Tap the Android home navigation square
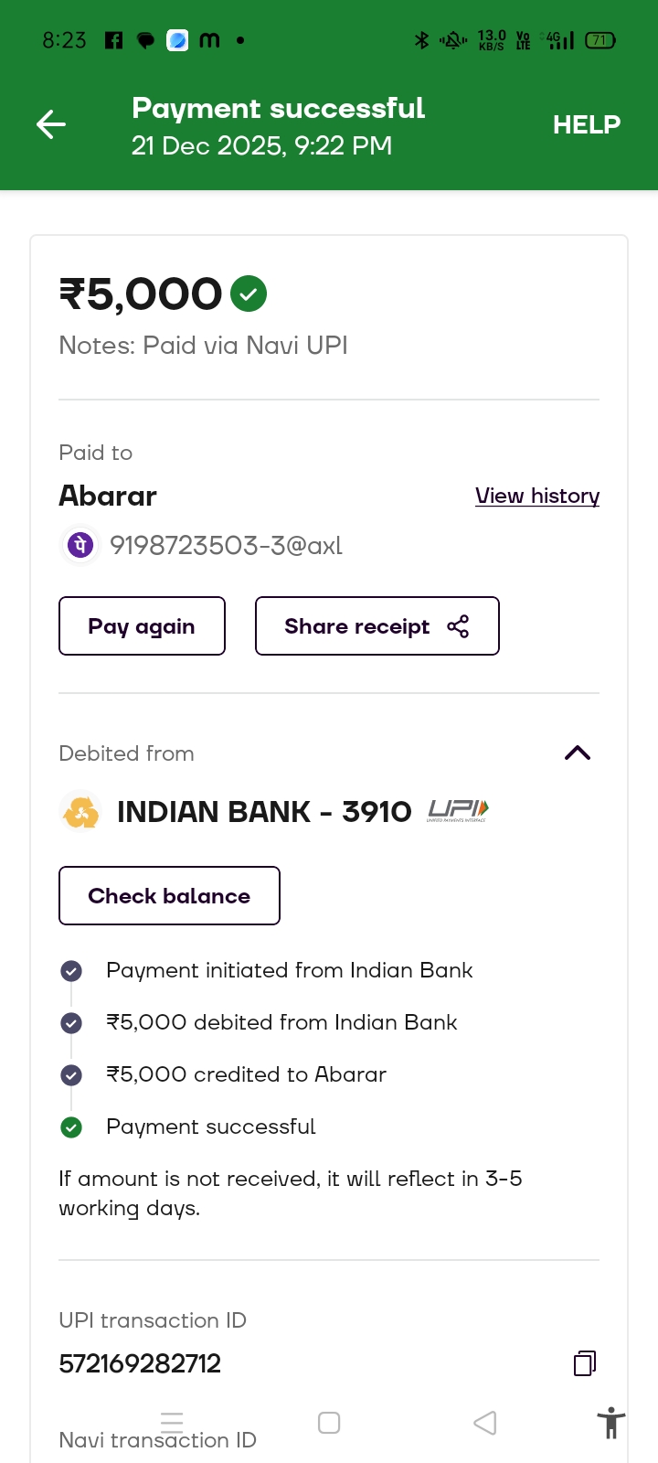 329,1423
